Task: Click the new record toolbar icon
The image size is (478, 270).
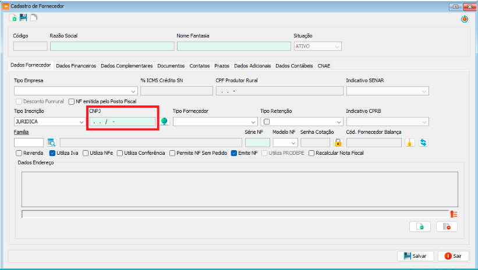Action: click(x=13, y=17)
